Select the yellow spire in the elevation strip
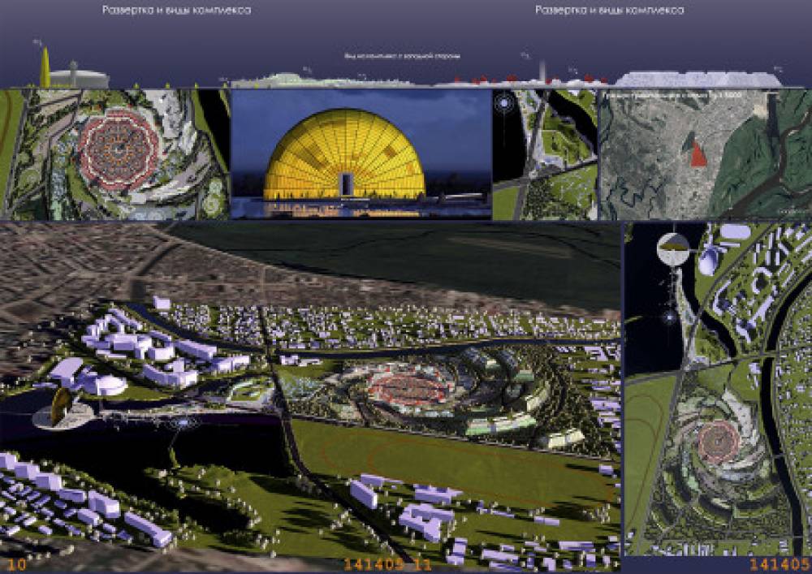812x574 pixels. click(x=45, y=67)
